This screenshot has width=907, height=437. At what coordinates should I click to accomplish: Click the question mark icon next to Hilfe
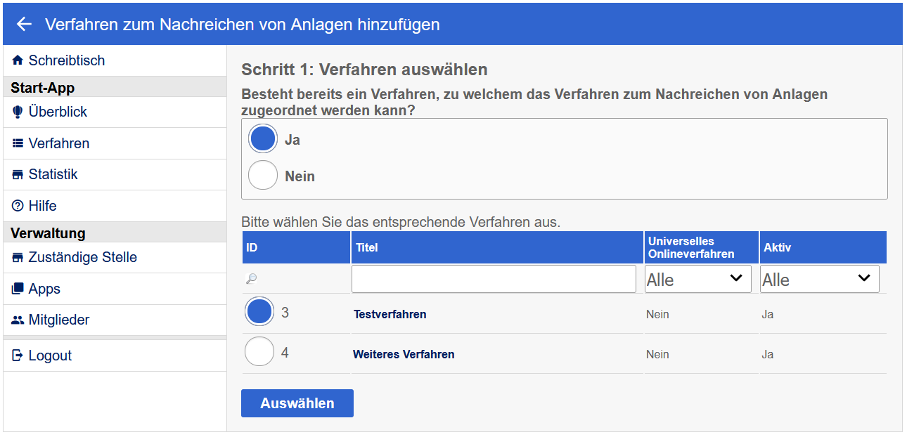(x=19, y=205)
